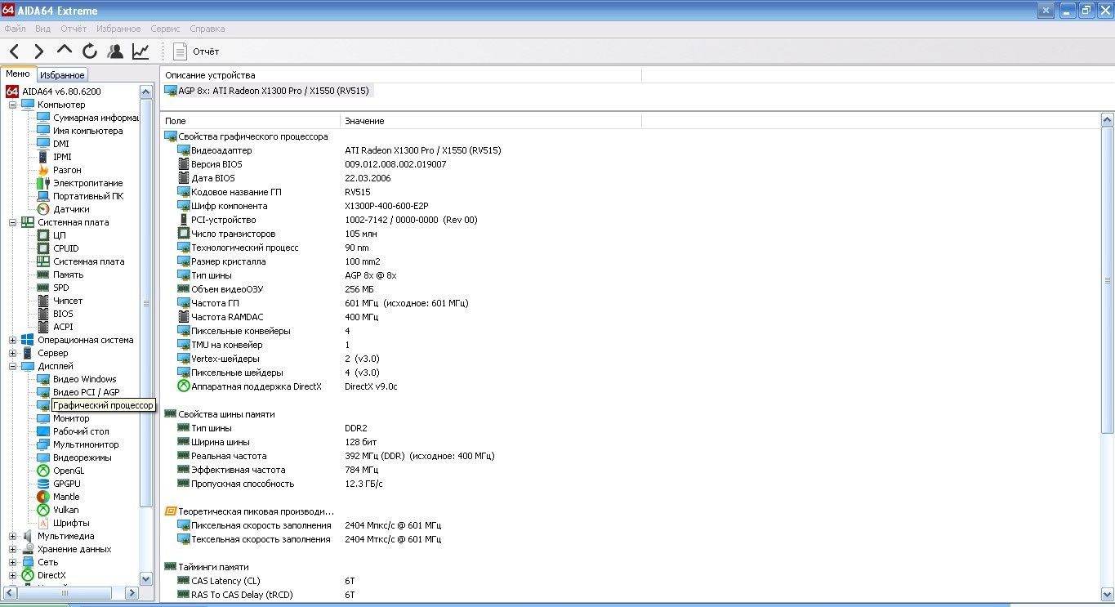This screenshot has height=607, width=1115.
Task: Select Мультимонитор in the tree
Action: click(86, 444)
